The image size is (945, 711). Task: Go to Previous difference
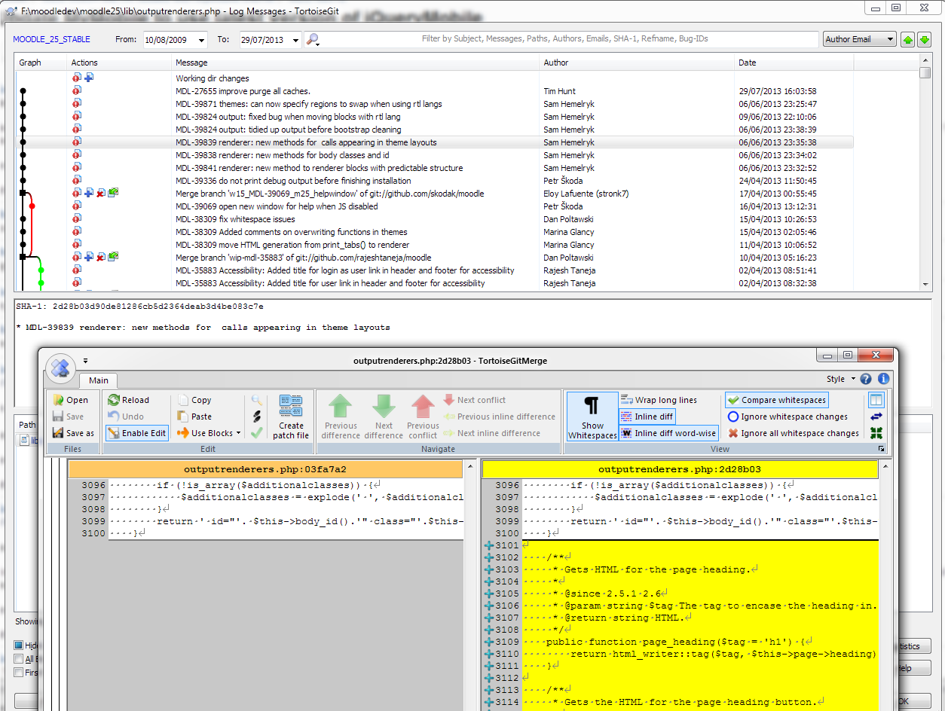click(341, 417)
